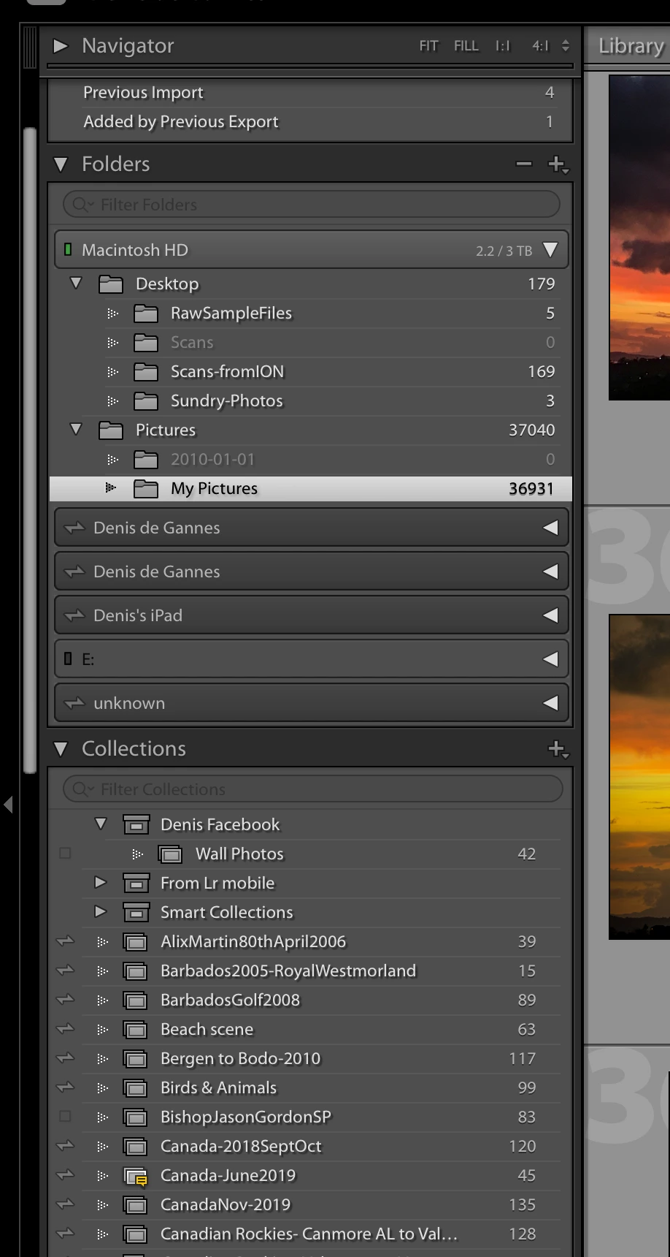Click sync icon on Denis's iPad
Viewport: 670px width, 1257px height.
point(74,615)
